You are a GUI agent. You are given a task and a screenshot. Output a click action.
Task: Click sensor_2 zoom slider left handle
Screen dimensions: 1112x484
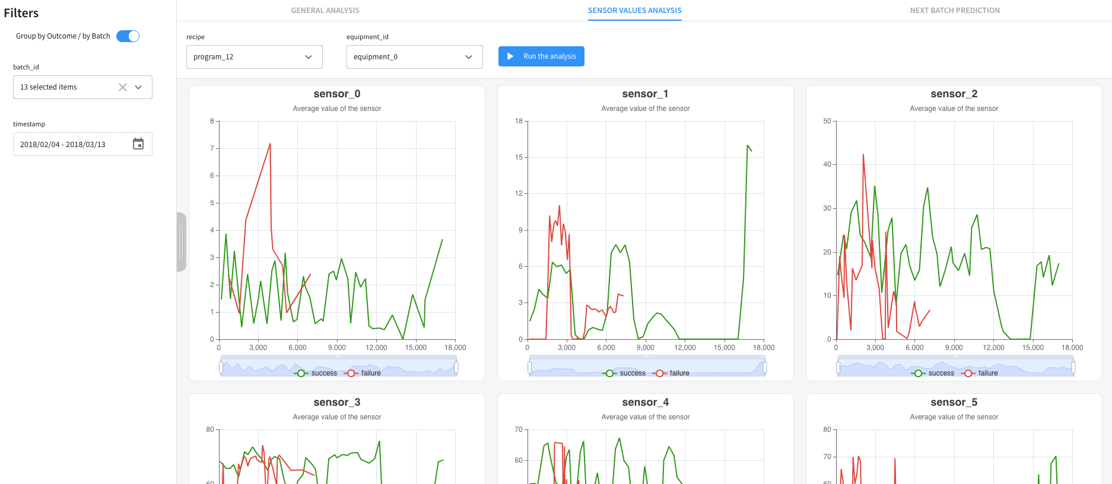tap(838, 368)
